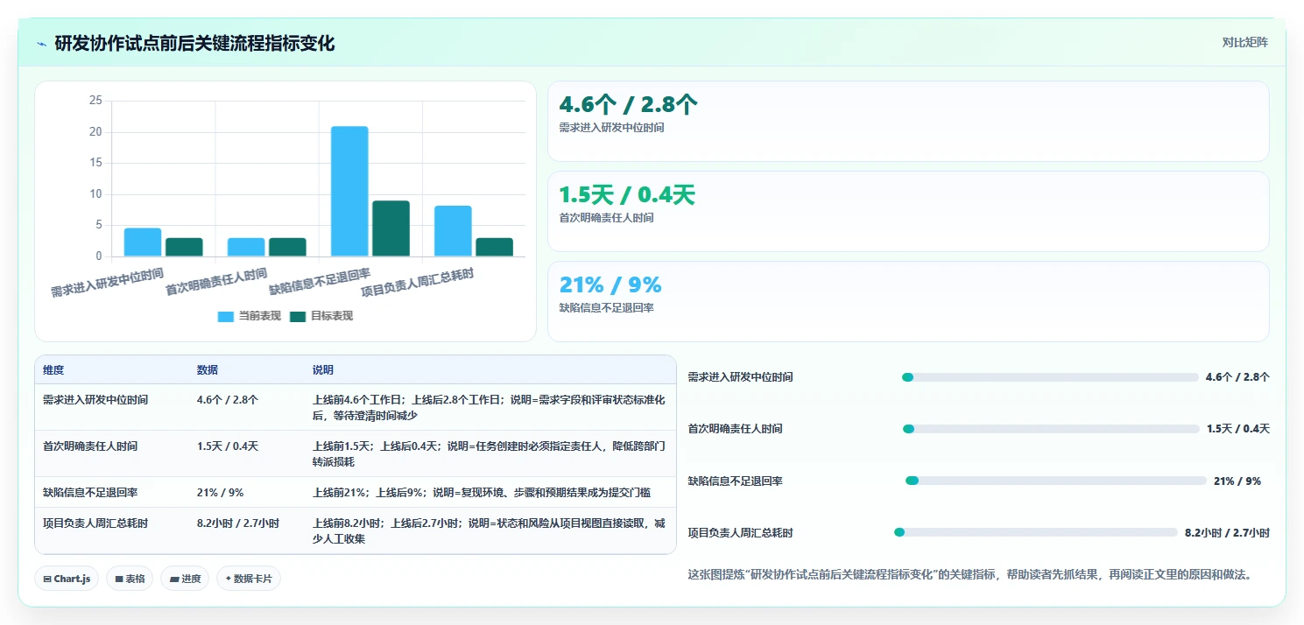This screenshot has width=1304, height=625.
Task: Click the Chart.js tag chip
Action: [x=67, y=579]
